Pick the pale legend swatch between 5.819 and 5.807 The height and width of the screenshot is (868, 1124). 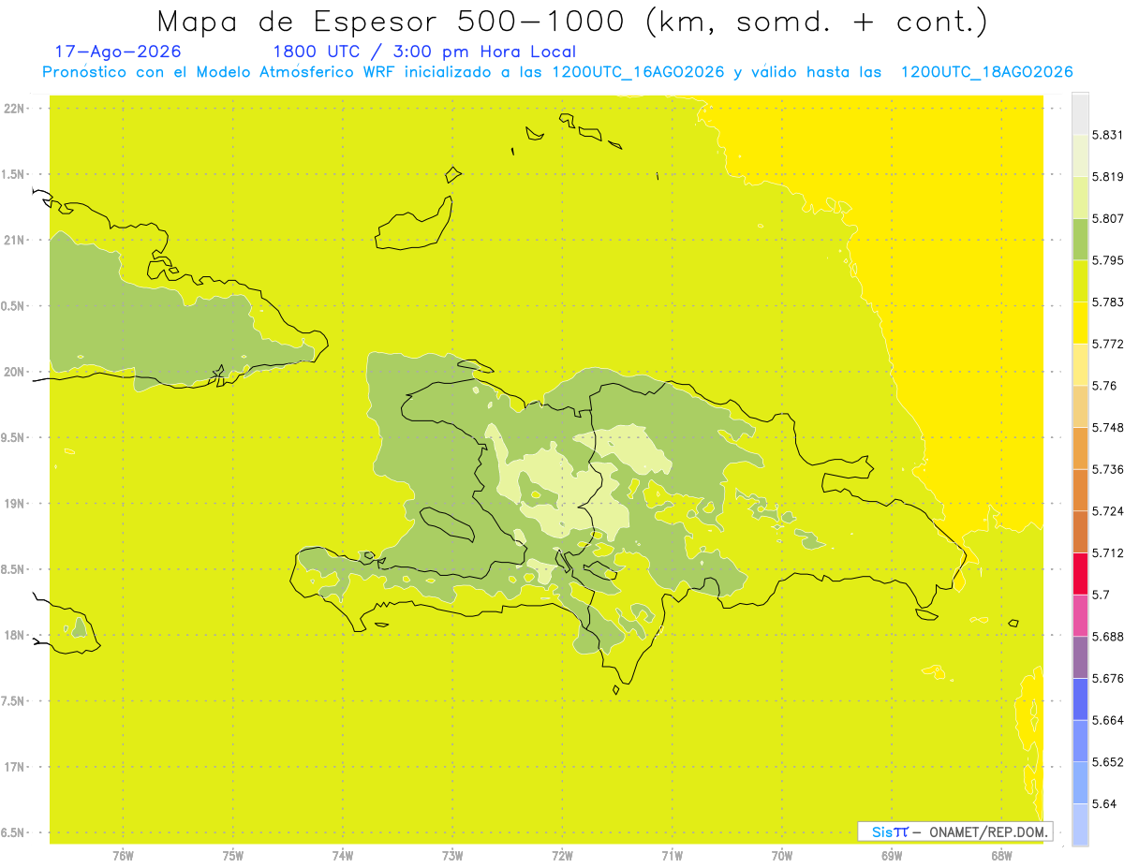point(1080,198)
